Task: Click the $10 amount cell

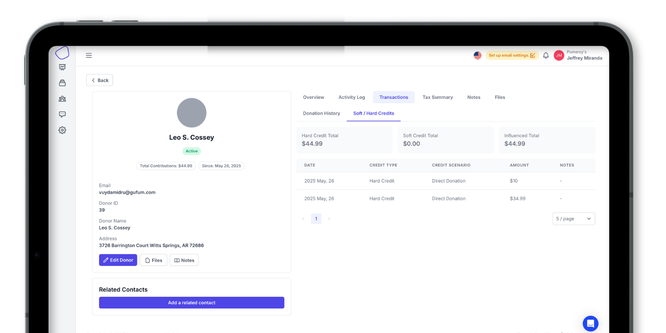Action: (514, 181)
